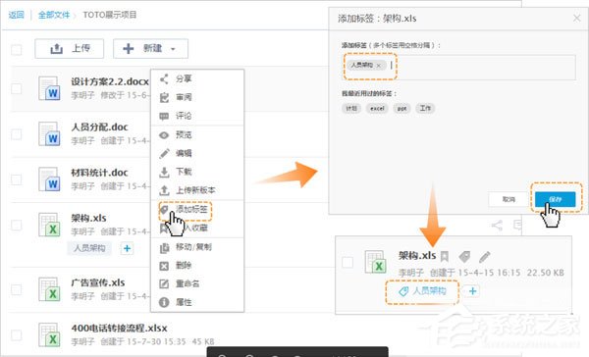Click into the tag input field
The width and height of the screenshot is (589, 357).
(459, 67)
